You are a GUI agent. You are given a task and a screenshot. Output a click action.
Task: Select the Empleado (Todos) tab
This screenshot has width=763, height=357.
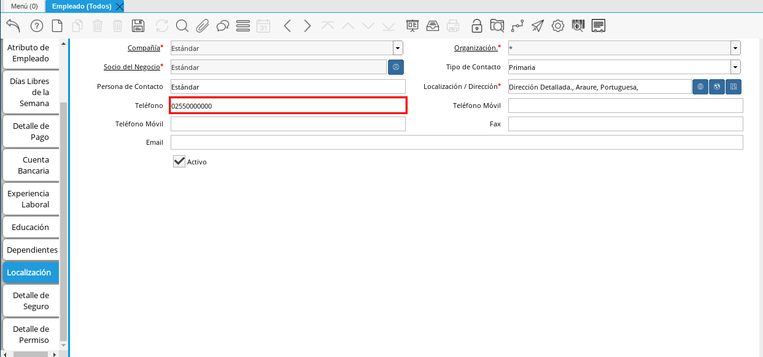click(x=82, y=6)
